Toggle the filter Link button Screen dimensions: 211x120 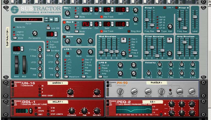(x=164, y=8)
